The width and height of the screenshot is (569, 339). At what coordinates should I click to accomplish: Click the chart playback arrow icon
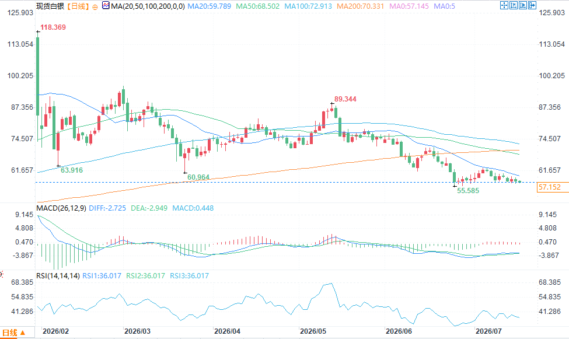[523, 5]
